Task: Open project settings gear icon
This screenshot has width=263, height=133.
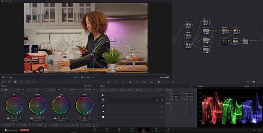Action: tap(260, 130)
